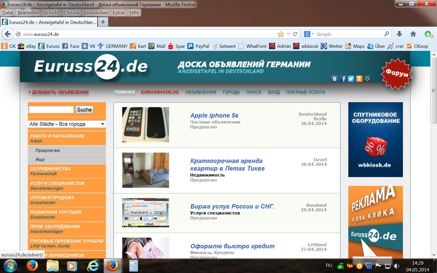The image size is (437, 273).
Task: Open the Chronik menu
Action: (72, 12)
